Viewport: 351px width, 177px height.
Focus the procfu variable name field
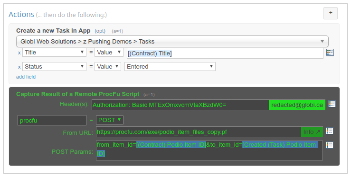(x=52, y=120)
